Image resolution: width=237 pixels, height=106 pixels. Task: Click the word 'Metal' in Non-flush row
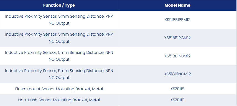95,100
